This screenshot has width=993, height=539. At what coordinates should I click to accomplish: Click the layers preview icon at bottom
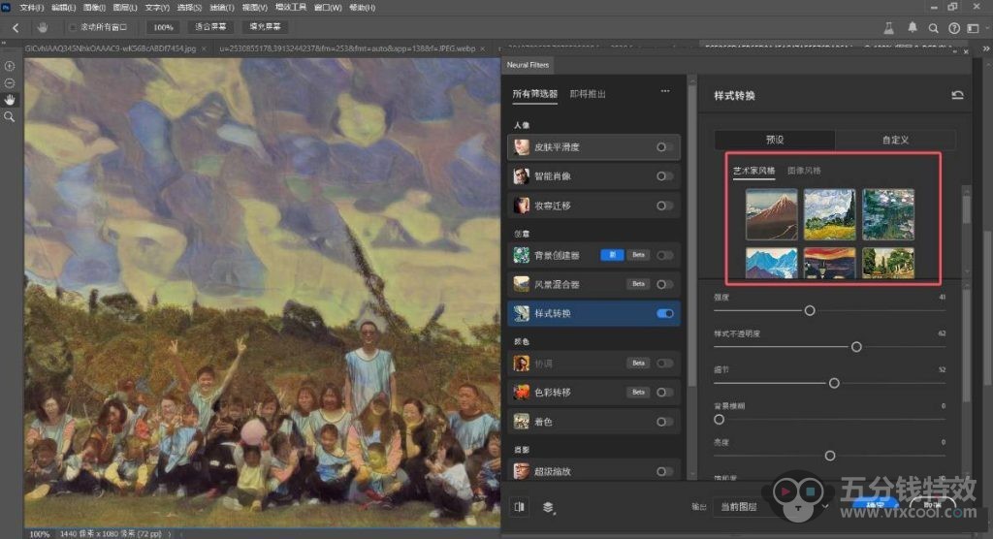tap(549, 507)
